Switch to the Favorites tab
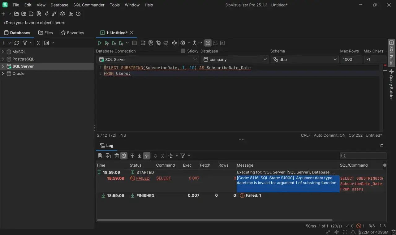 pos(72,33)
